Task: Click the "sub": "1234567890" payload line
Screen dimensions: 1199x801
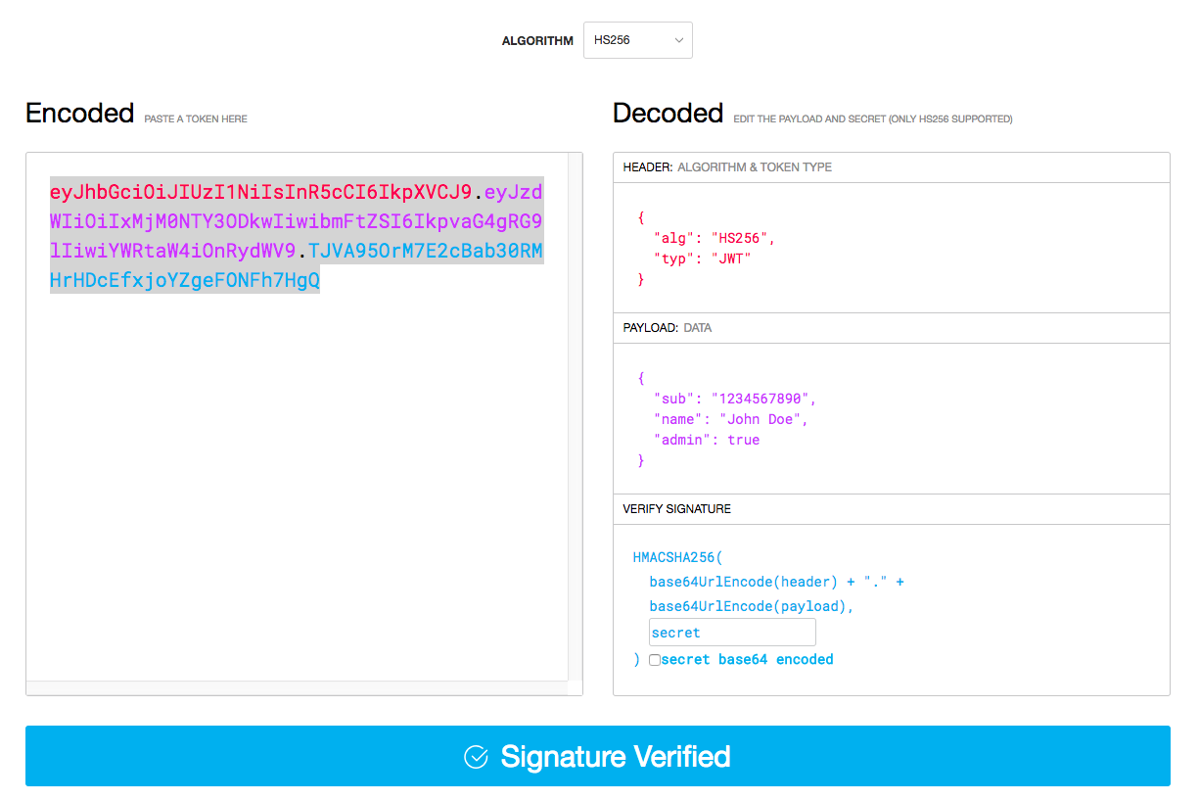Action: 735,399
